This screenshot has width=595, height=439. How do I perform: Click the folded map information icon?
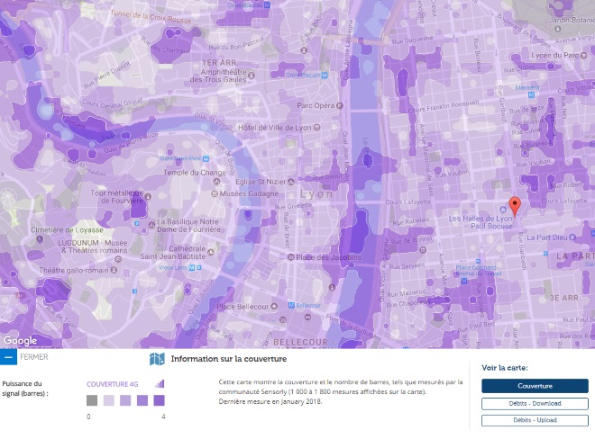point(157,360)
